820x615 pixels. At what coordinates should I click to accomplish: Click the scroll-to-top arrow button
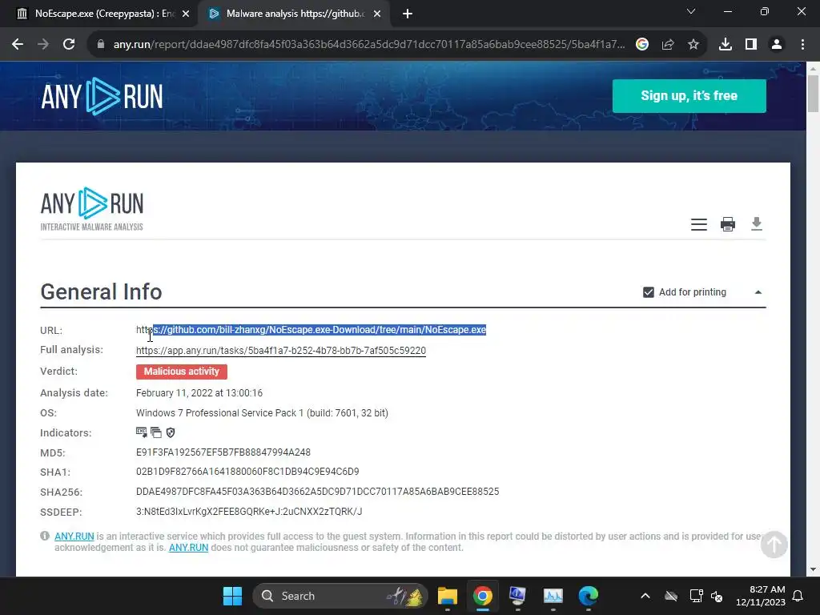[x=774, y=545]
